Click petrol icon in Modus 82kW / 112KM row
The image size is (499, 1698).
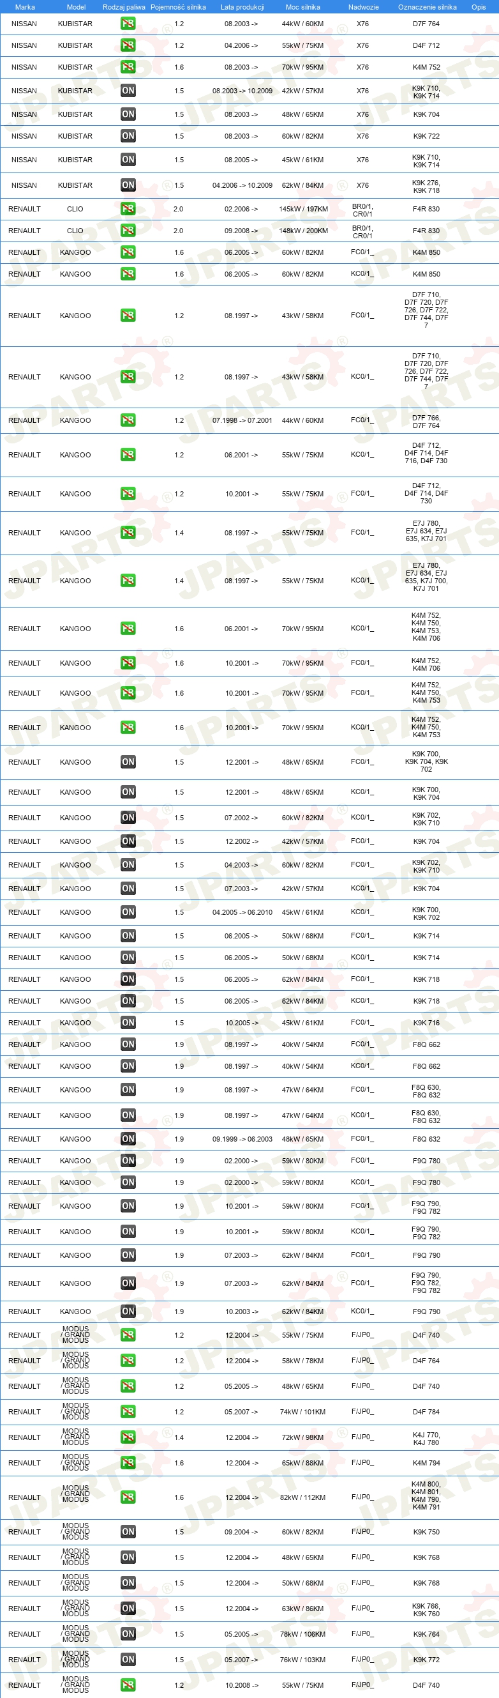coord(128,1497)
